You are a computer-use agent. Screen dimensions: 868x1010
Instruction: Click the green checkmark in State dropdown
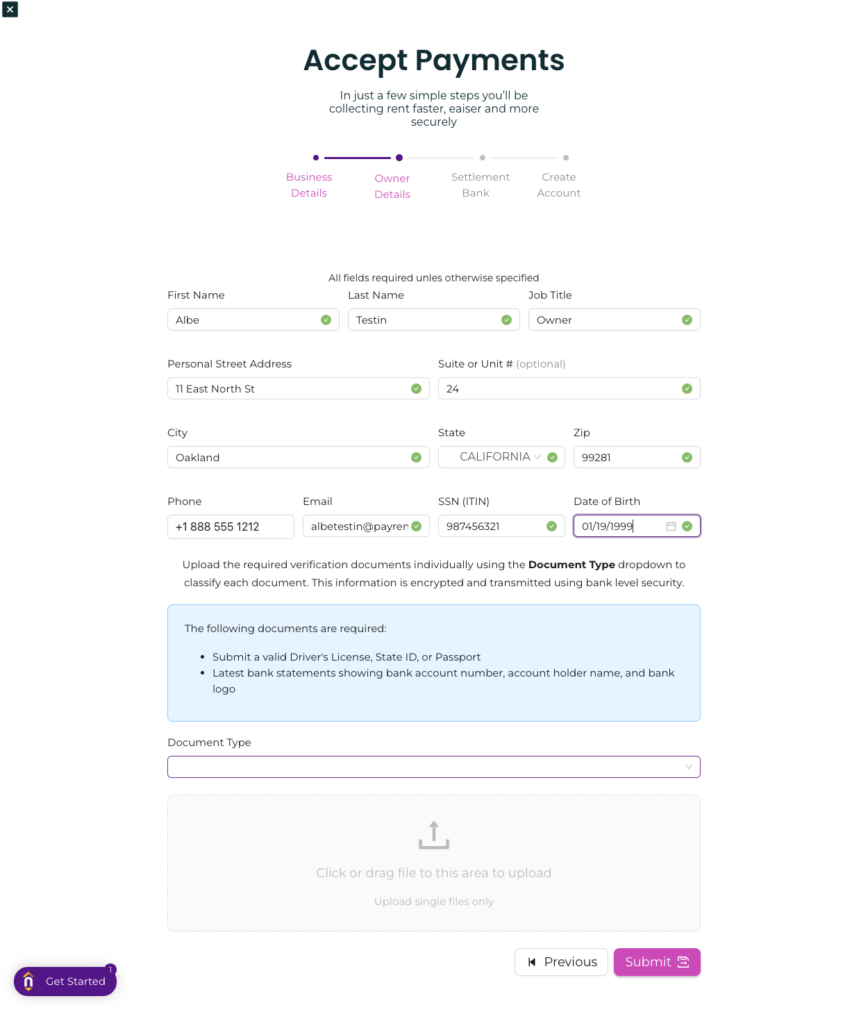(553, 457)
